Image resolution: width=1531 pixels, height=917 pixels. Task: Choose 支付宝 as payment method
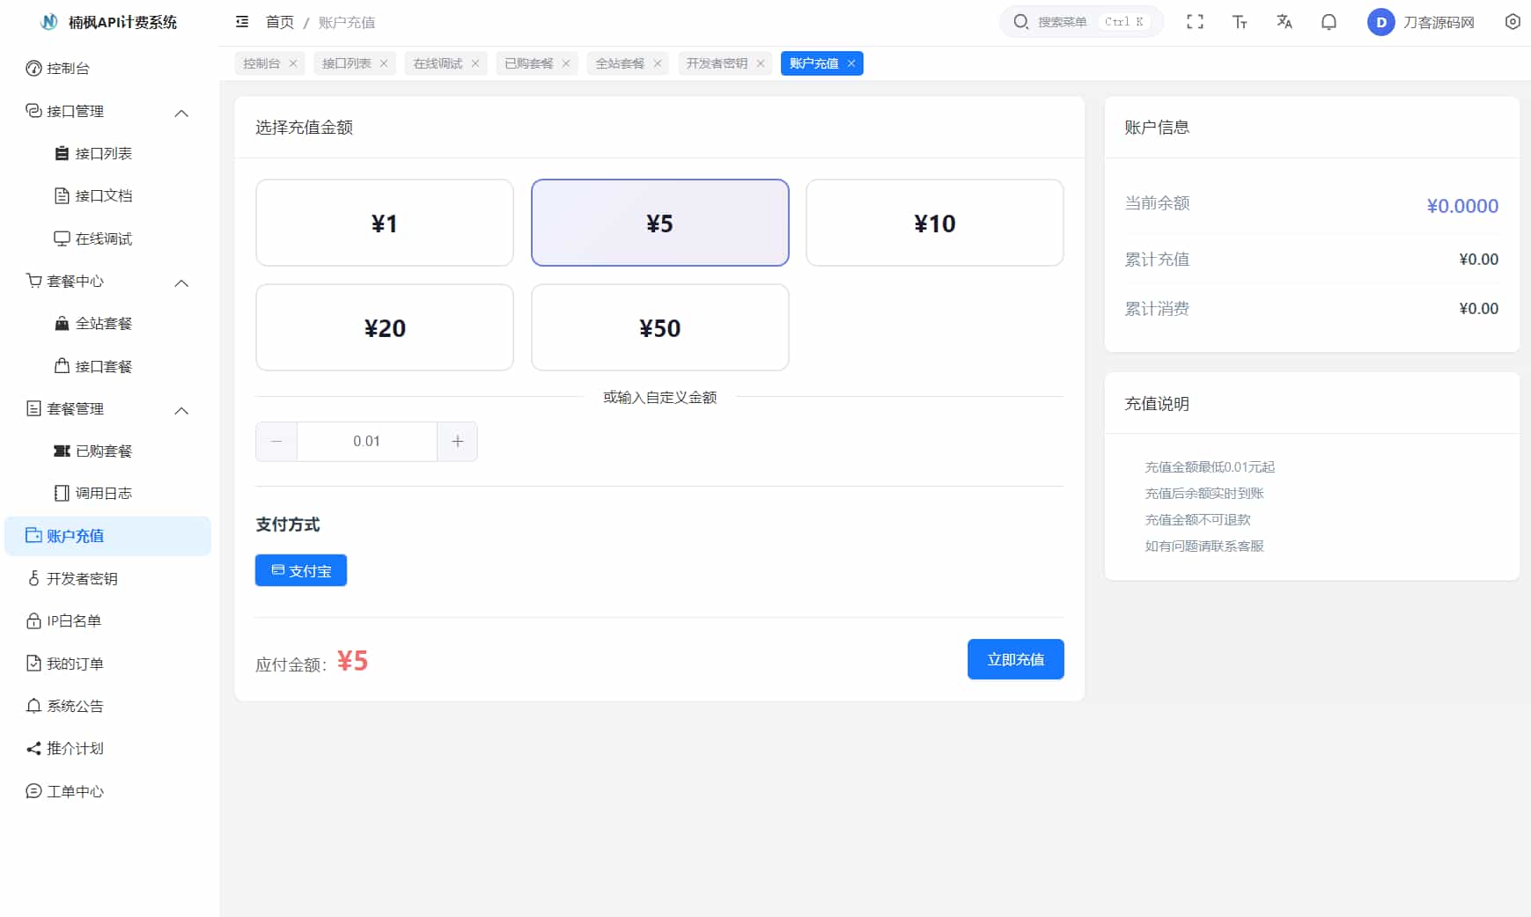point(300,569)
